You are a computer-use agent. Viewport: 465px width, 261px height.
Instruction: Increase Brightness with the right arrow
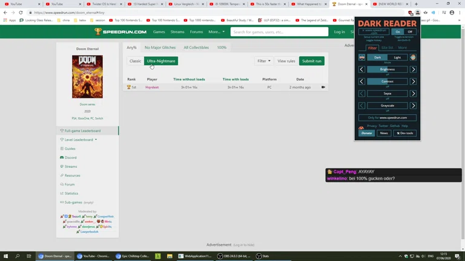[414, 69]
